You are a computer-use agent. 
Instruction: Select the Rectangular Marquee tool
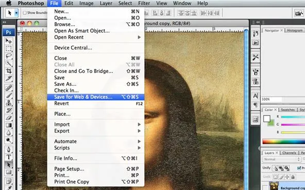click(9, 48)
